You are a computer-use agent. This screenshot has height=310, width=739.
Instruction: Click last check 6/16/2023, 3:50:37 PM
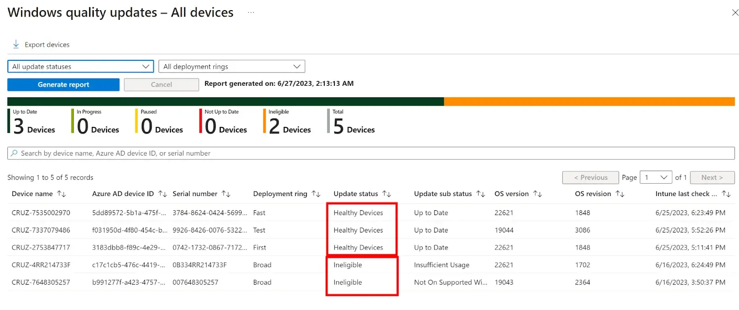coord(690,282)
